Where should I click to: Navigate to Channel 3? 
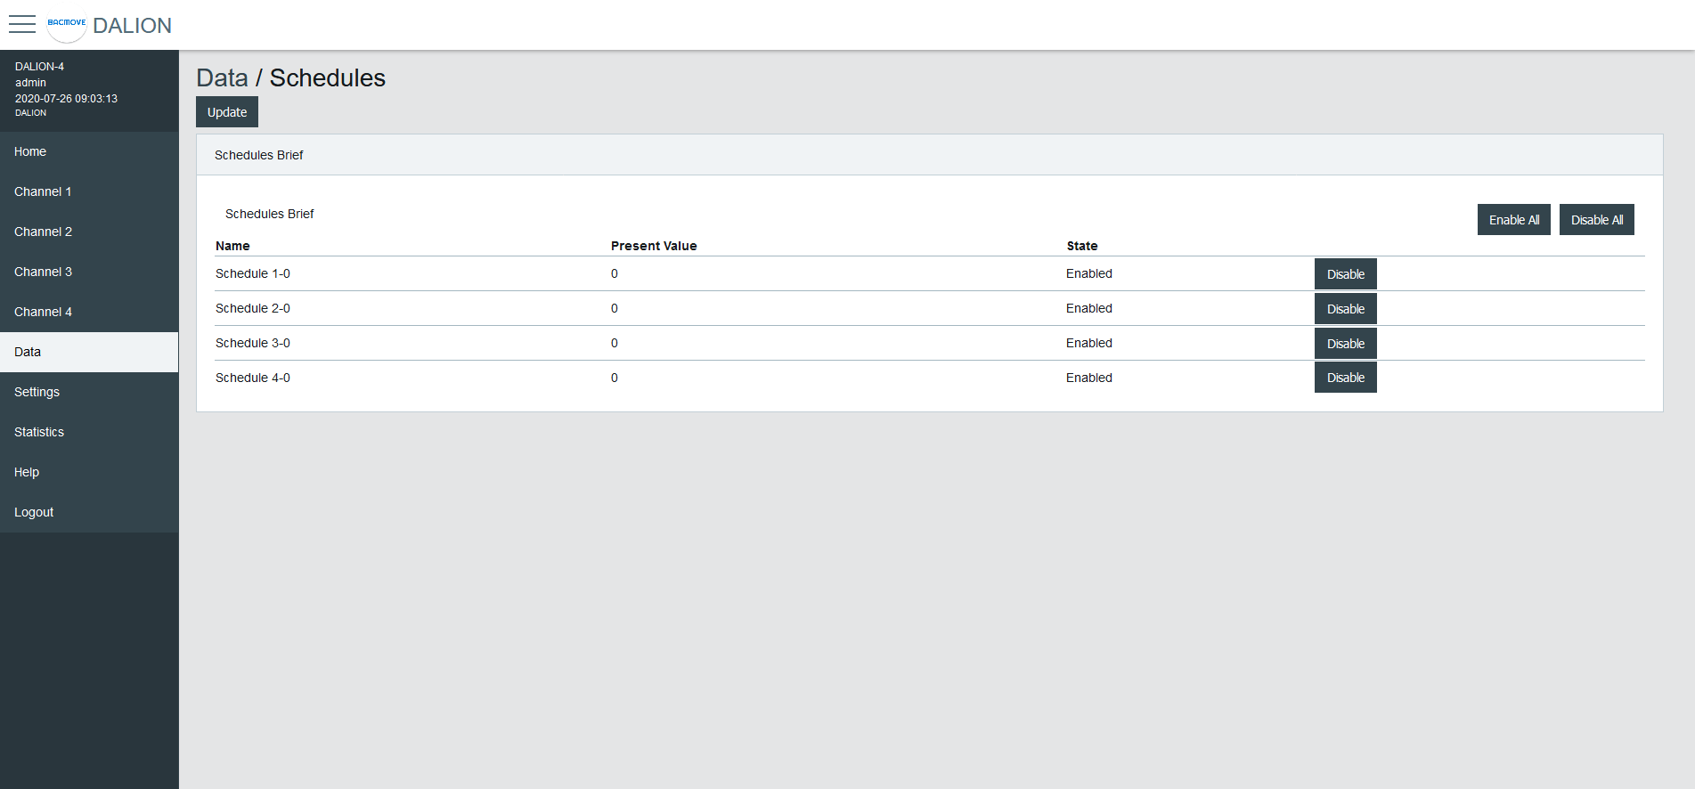point(43,272)
